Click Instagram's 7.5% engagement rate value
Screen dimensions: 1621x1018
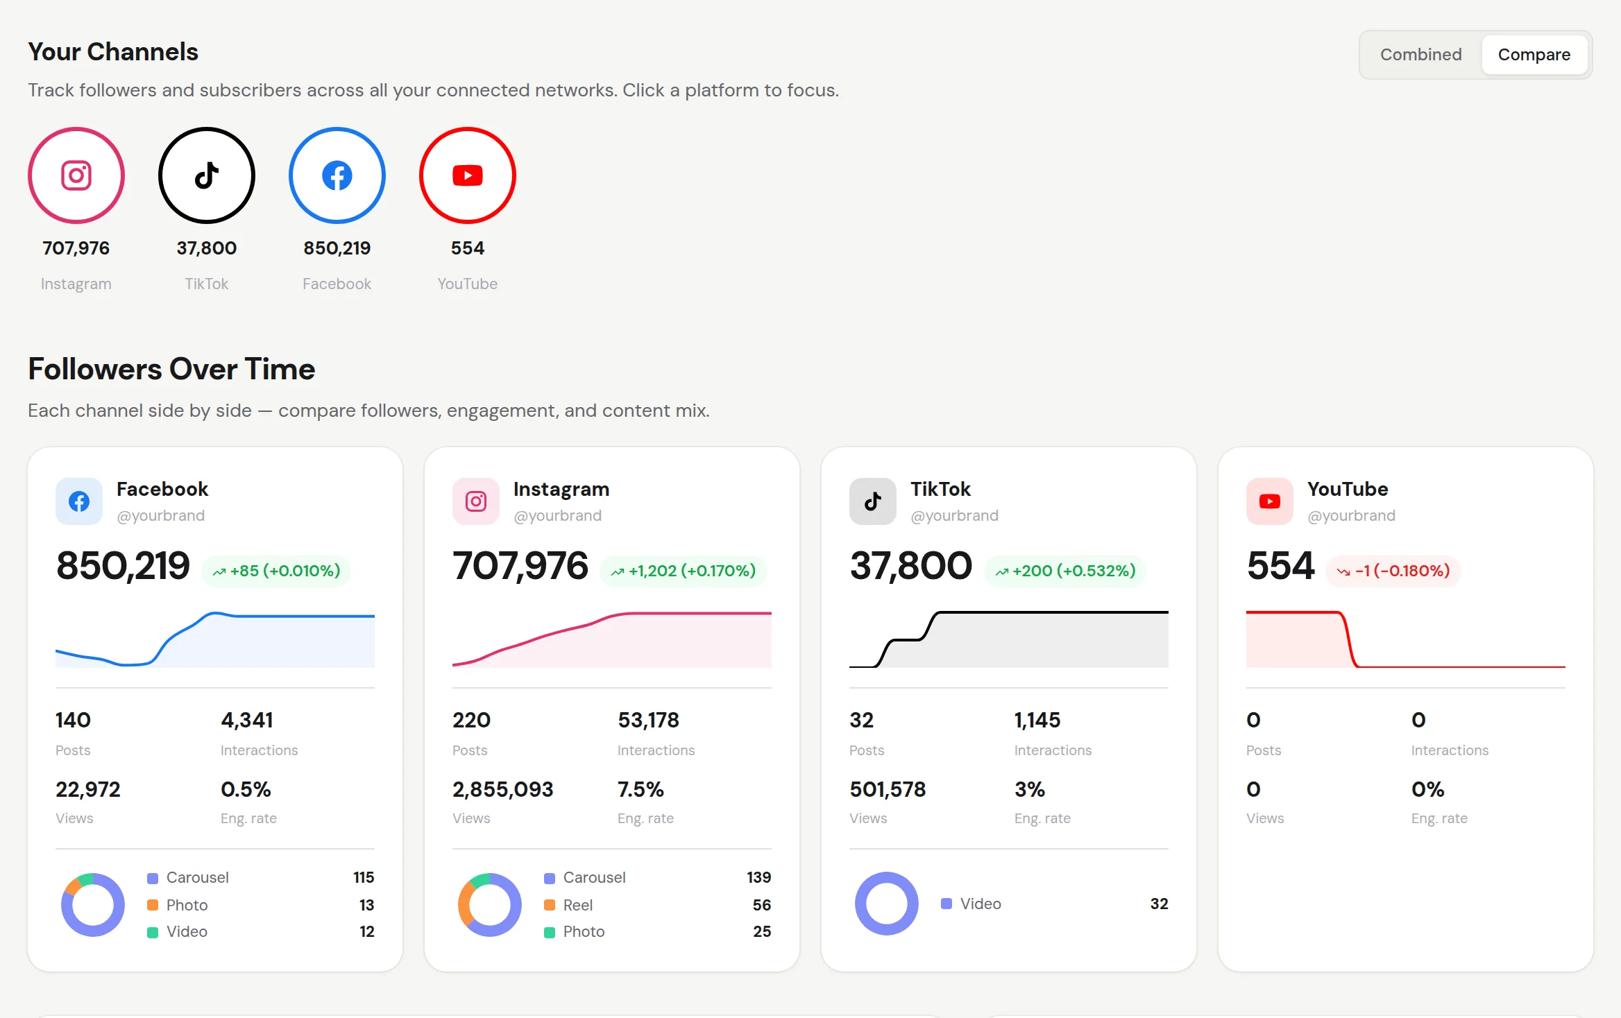click(x=640, y=789)
